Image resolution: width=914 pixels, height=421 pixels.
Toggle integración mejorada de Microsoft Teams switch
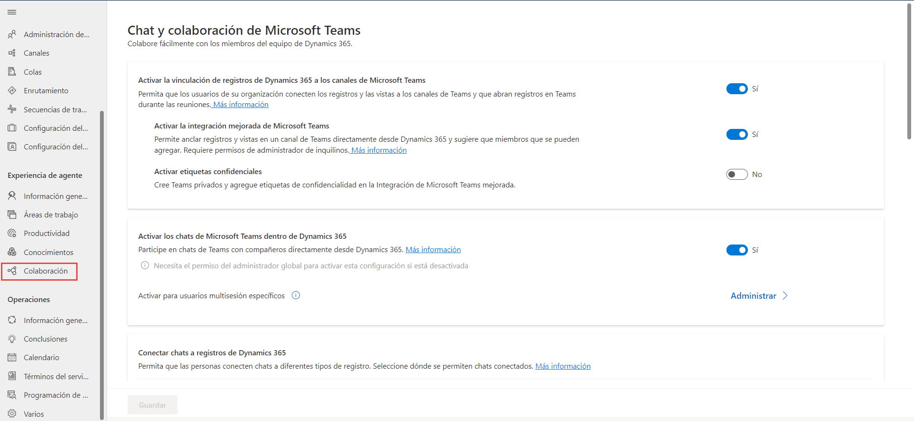coord(737,135)
